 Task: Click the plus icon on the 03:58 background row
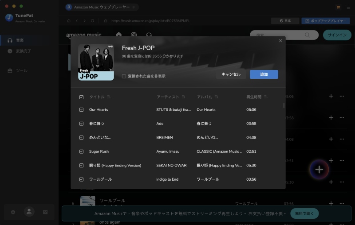pos(331,118)
